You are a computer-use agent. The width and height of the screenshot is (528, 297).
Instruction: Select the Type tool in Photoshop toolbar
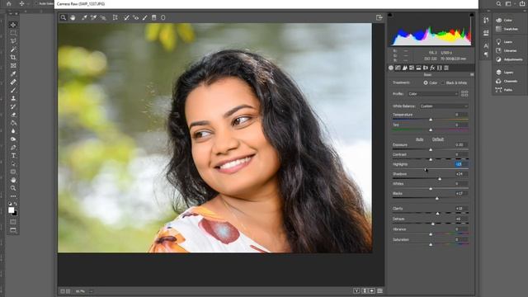[13, 156]
